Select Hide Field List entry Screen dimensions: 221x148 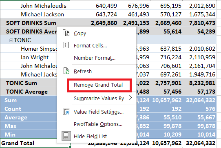click(x=90, y=136)
